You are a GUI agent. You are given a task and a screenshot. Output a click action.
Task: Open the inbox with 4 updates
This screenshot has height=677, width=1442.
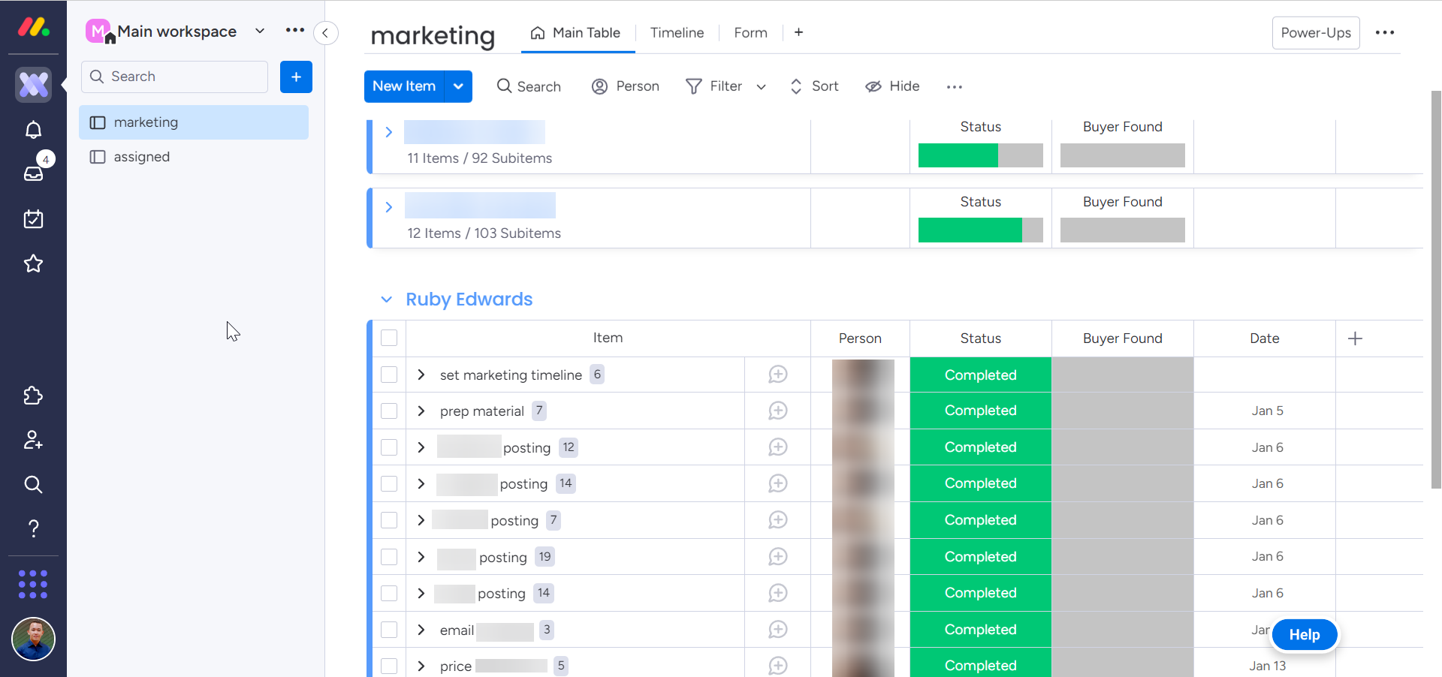33,173
